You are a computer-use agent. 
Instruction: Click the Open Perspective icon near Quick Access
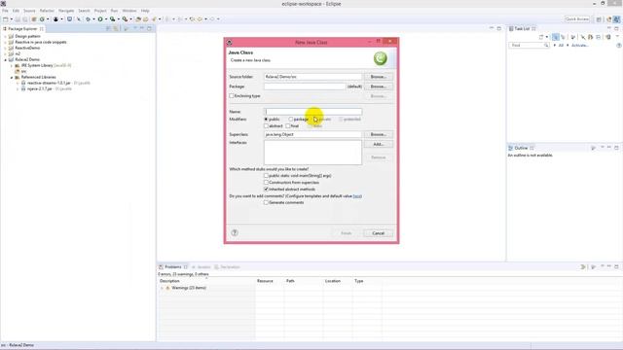(599, 19)
